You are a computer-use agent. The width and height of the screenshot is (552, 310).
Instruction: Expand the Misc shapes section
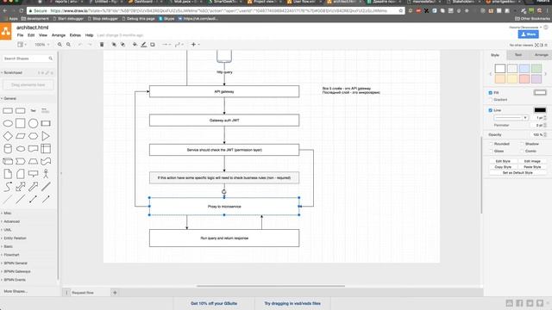8,214
